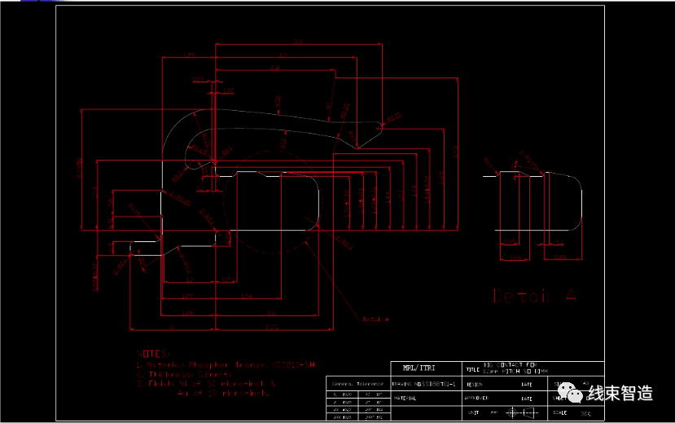The width and height of the screenshot is (675, 423).
Task: Click the "TITLE" label in the title block
Action: tap(473, 369)
